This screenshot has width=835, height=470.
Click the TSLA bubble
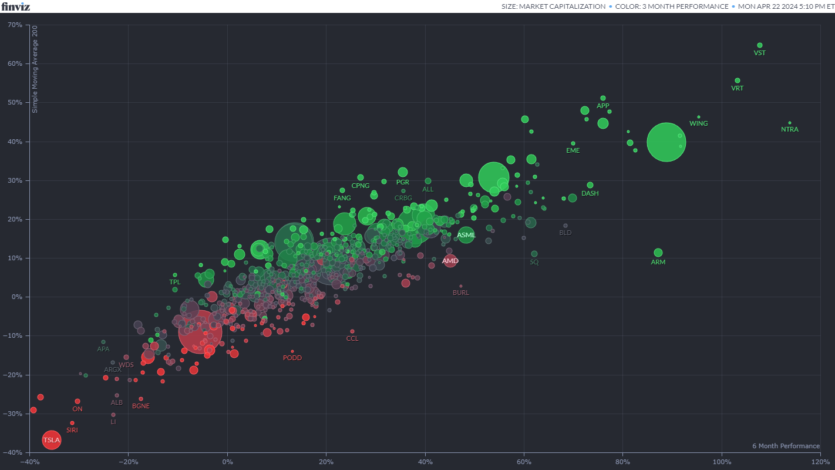(52, 439)
